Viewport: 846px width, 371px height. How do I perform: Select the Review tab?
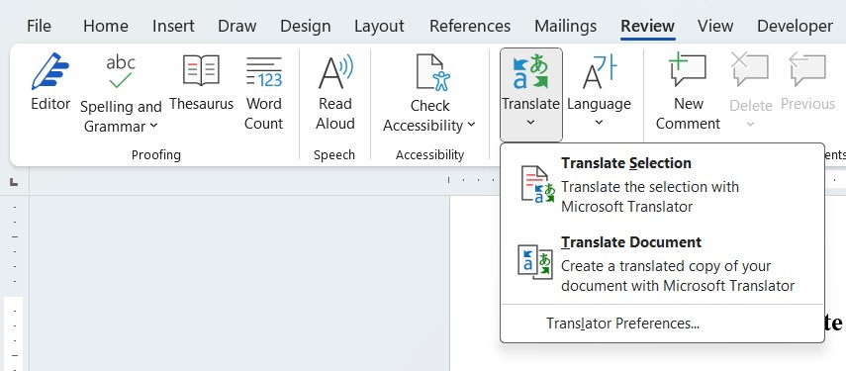pyautogui.click(x=647, y=26)
